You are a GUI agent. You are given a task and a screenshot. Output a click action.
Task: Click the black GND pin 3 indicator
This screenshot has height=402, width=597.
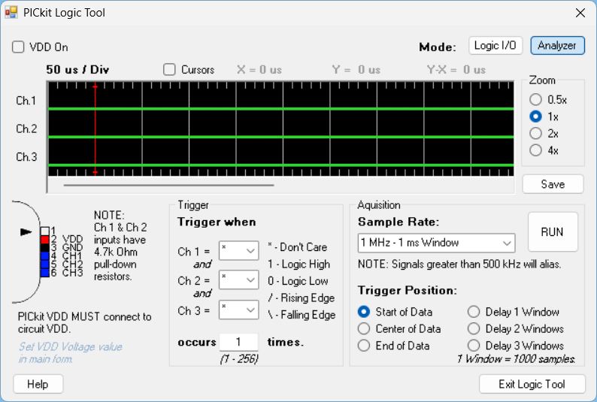(x=44, y=247)
